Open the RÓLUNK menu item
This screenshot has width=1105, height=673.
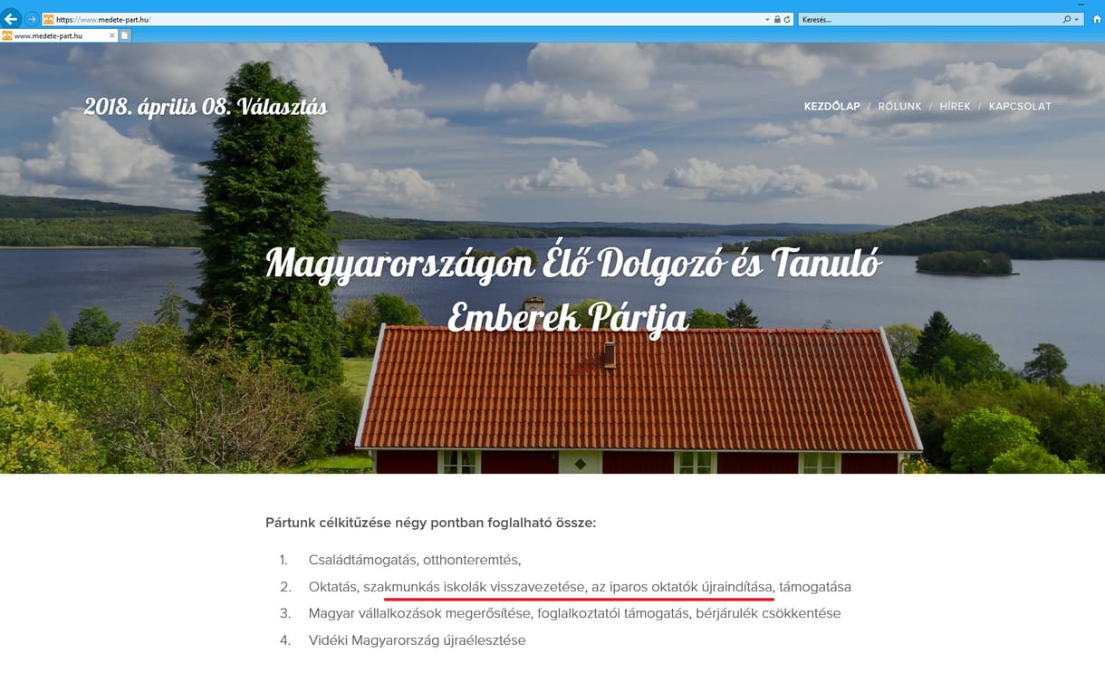(899, 106)
